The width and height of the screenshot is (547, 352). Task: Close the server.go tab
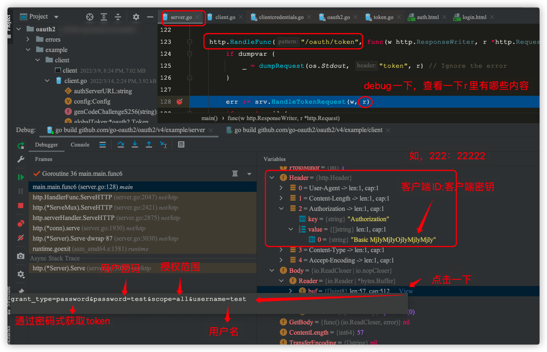pyautogui.click(x=198, y=17)
